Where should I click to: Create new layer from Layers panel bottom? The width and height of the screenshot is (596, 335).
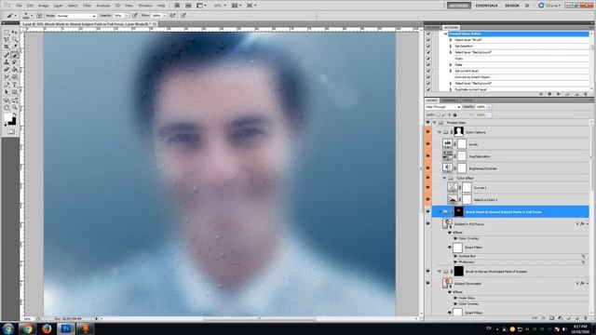coord(577,318)
